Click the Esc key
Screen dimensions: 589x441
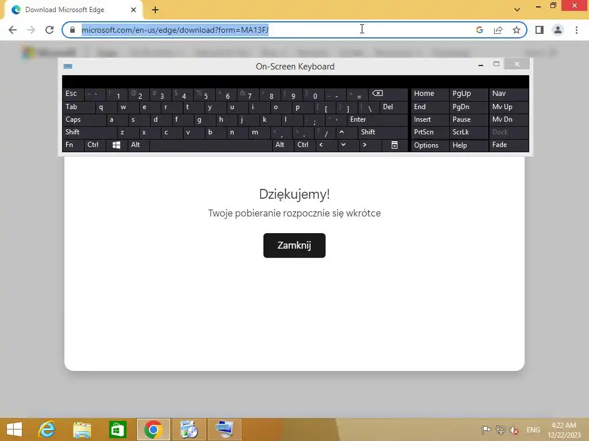73,94
